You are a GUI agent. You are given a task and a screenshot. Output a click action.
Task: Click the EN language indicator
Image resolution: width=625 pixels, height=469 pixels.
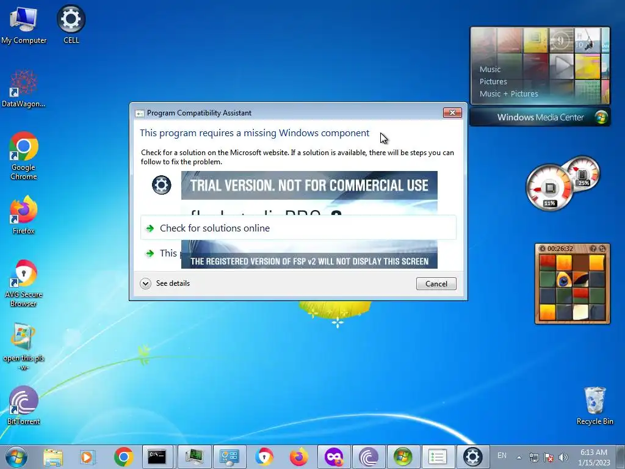click(x=502, y=456)
